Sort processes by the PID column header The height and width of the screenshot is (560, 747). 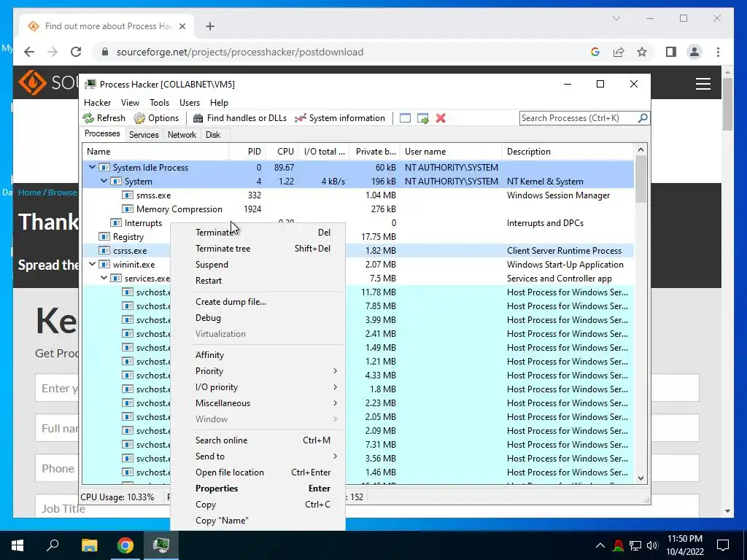(x=247, y=152)
